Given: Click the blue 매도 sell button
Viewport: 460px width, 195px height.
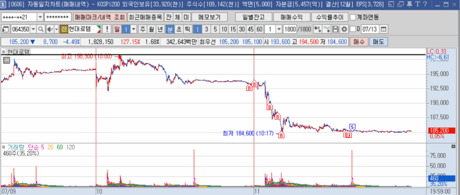Looking at the screenshot, I should 378,42.
